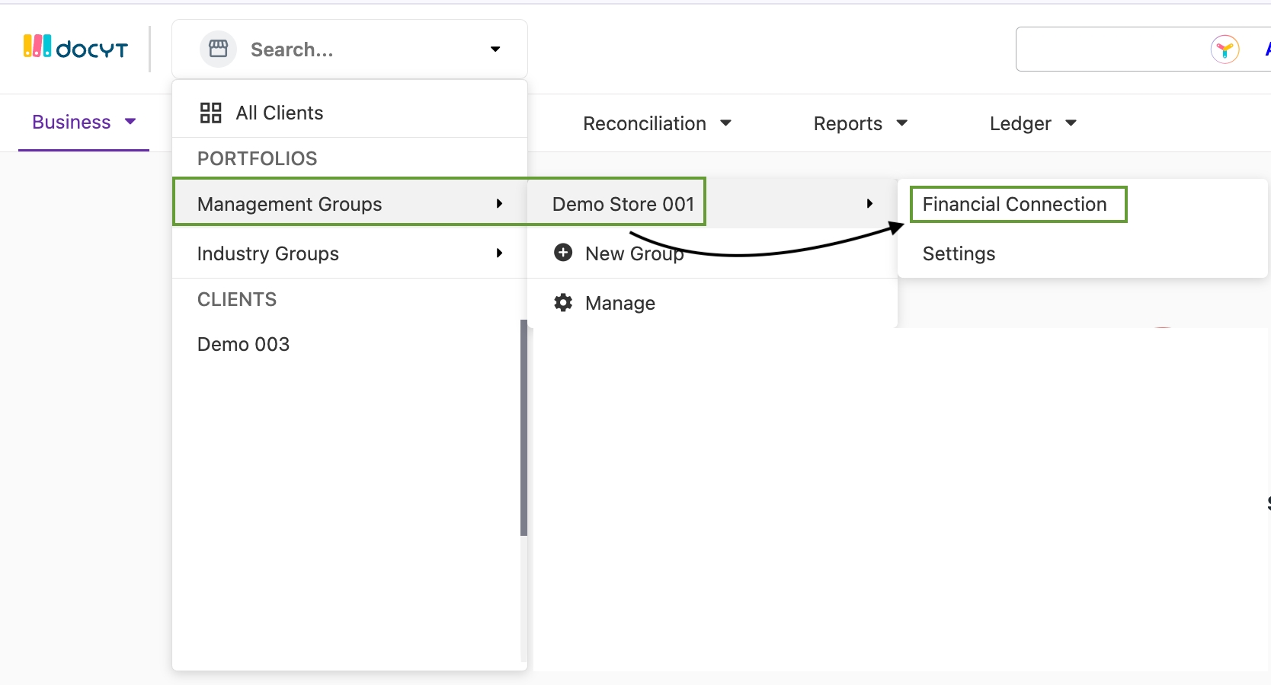Expand the Demo Store 001 submenu arrow
This screenshot has width=1271, height=685.
[869, 203]
